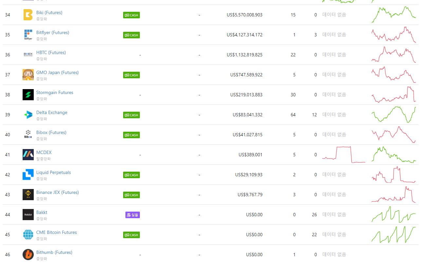Open the Bakkt exchange link
This screenshot has height=266, width=430.
point(42,212)
